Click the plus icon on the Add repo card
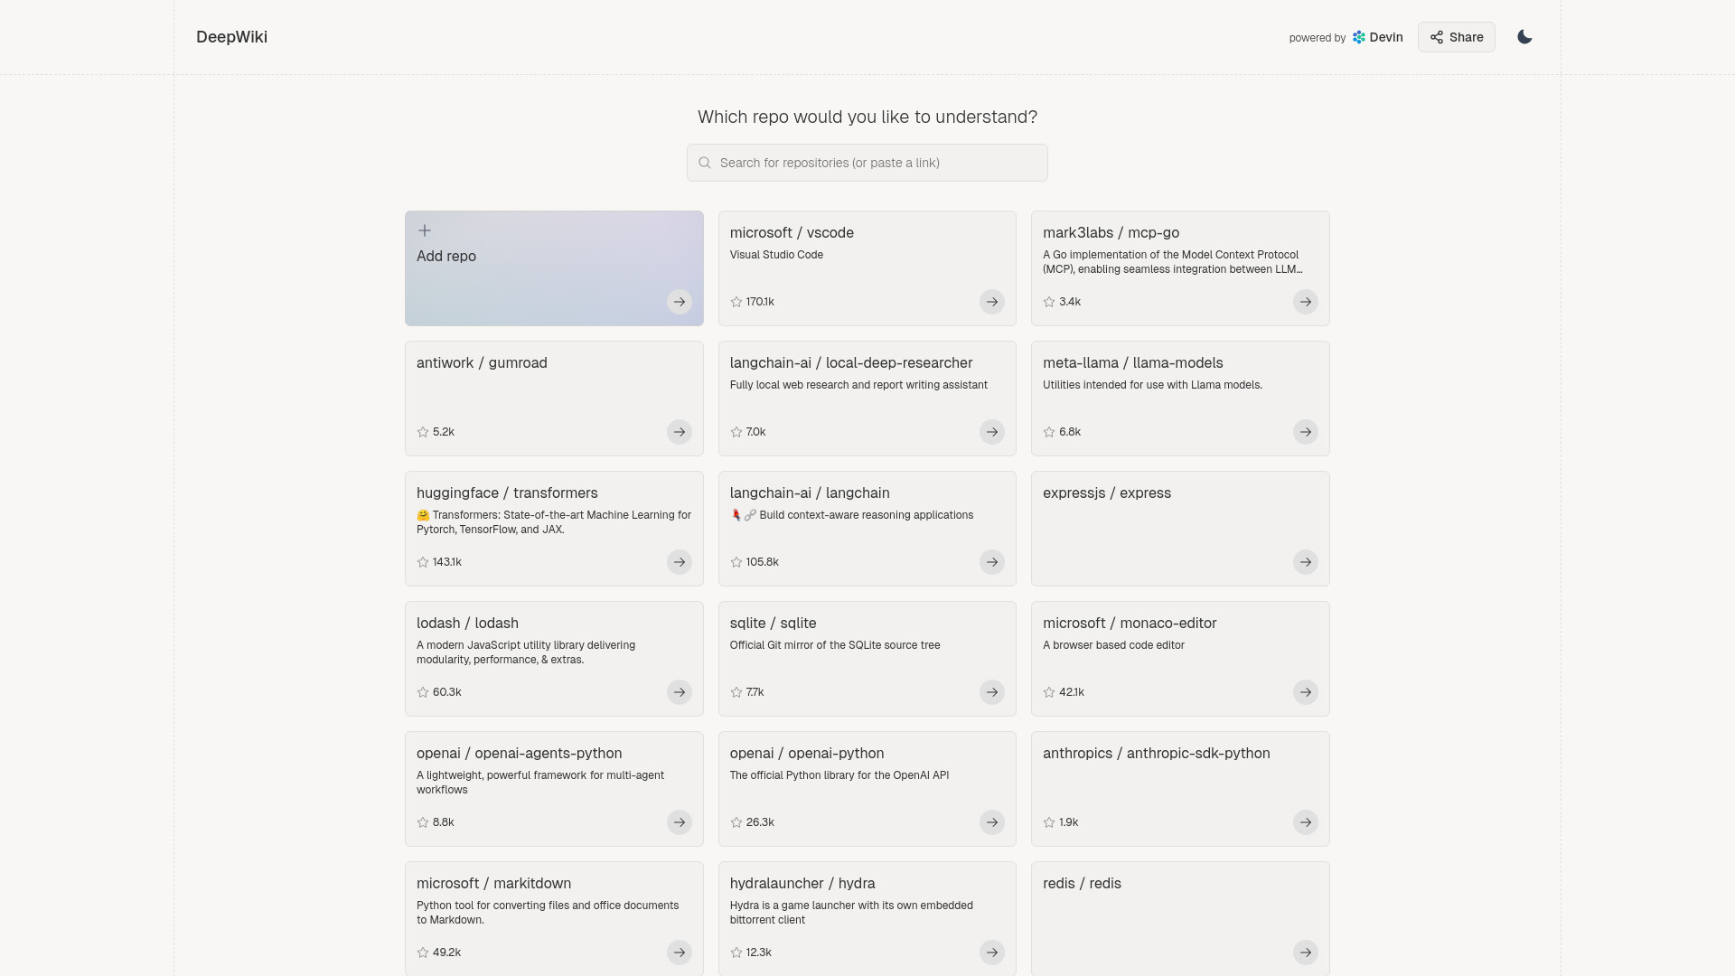The height and width of the screenshot is (976, 1735). (x=424, y=230)
